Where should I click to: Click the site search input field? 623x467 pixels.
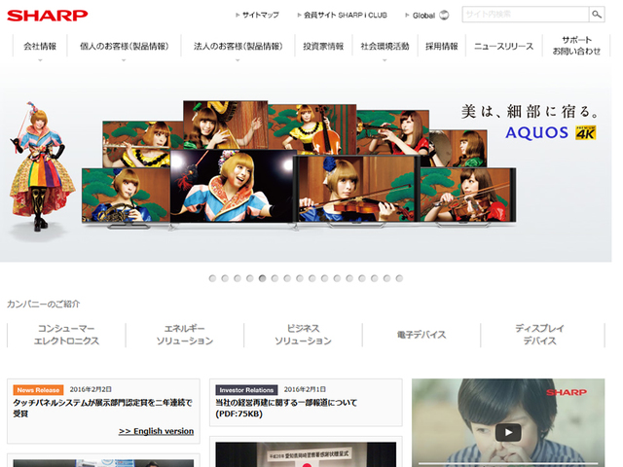(524, 15)
